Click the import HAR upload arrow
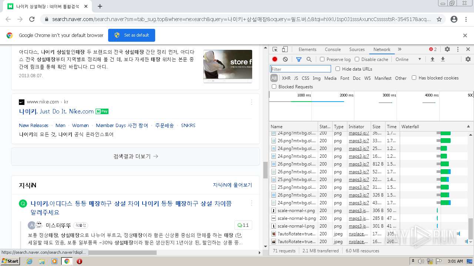This screenshot has height=266, width=474. [433, 59]
